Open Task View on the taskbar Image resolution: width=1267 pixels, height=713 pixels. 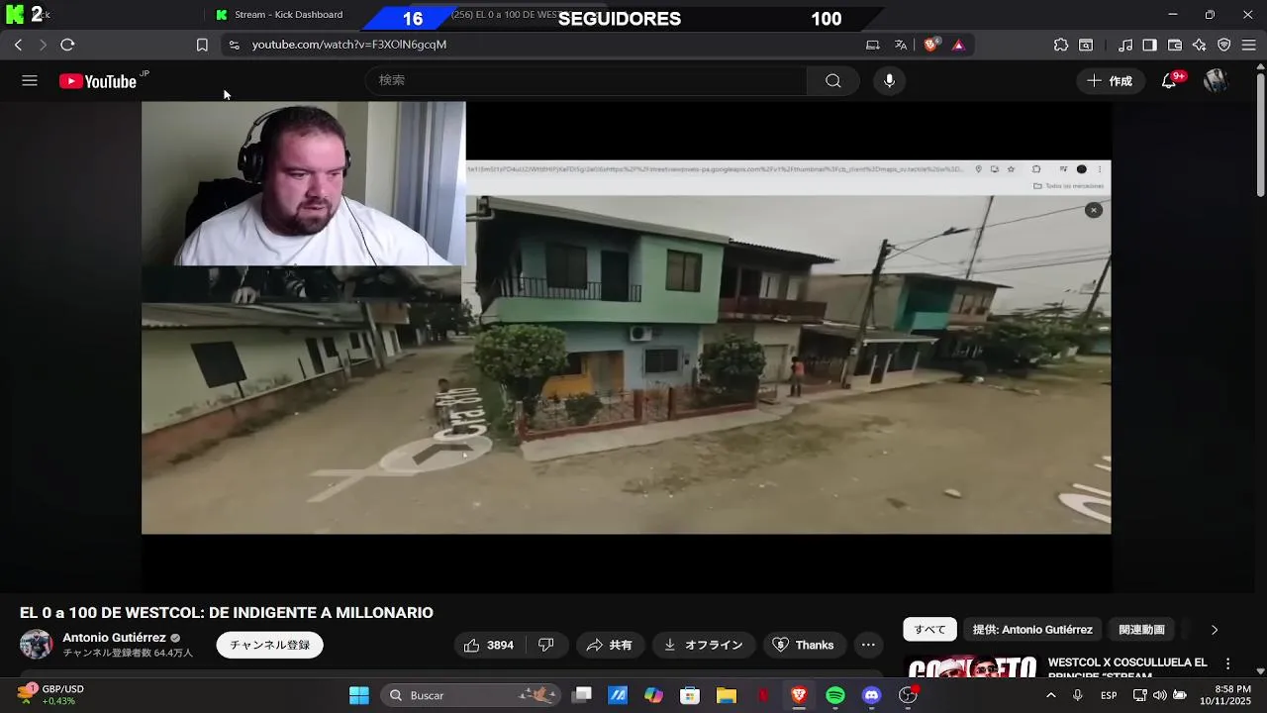(582, 695)
